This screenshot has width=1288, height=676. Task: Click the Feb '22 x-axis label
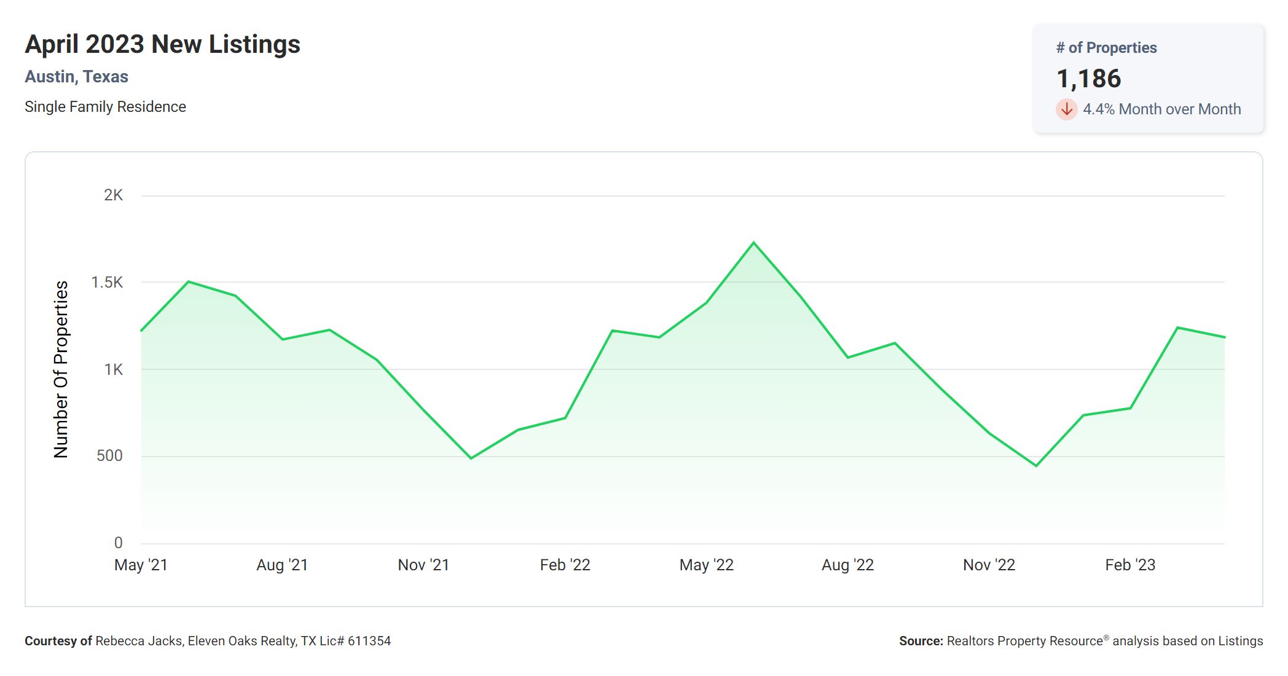click(x=565, y=565)
